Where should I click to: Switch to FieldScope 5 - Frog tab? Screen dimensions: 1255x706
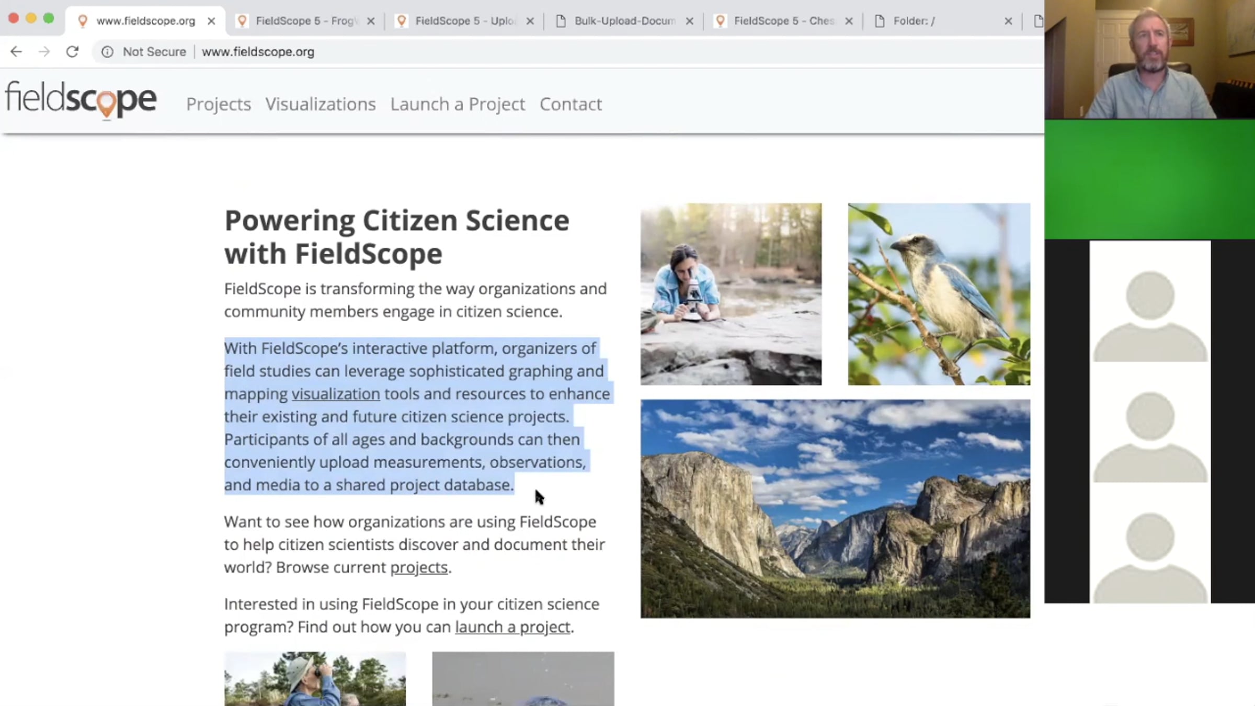coord(306,21)
